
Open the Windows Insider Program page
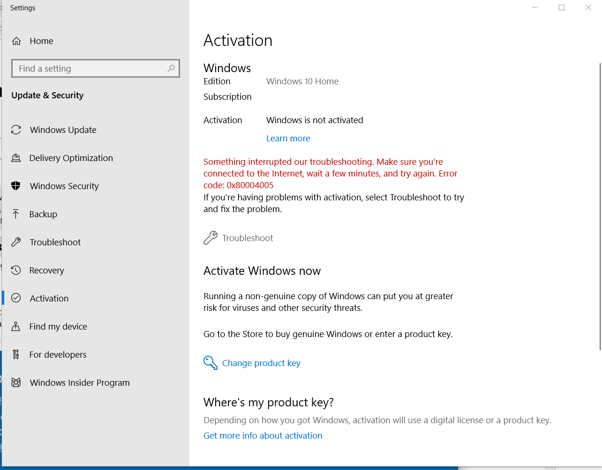pyautogui.click(x=80, y=382)
